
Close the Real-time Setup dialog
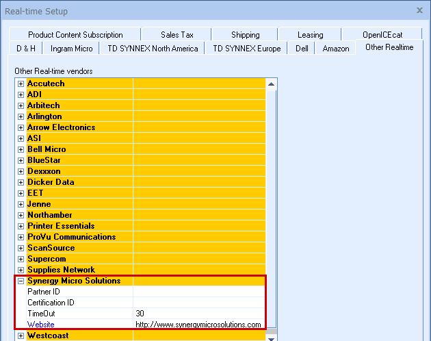(x=419, y=10)
